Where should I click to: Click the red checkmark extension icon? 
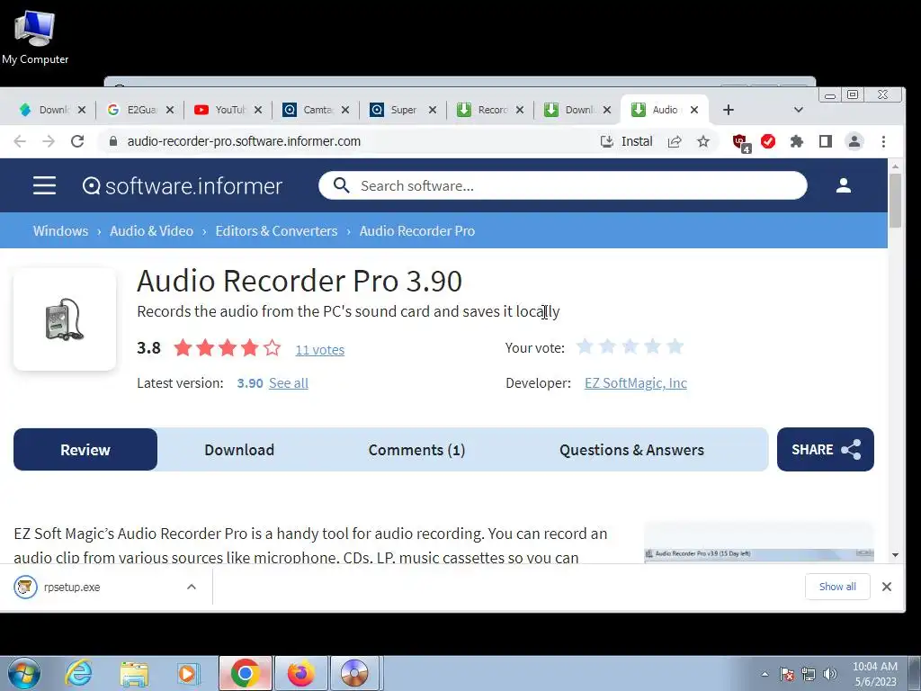click(768, 141)
